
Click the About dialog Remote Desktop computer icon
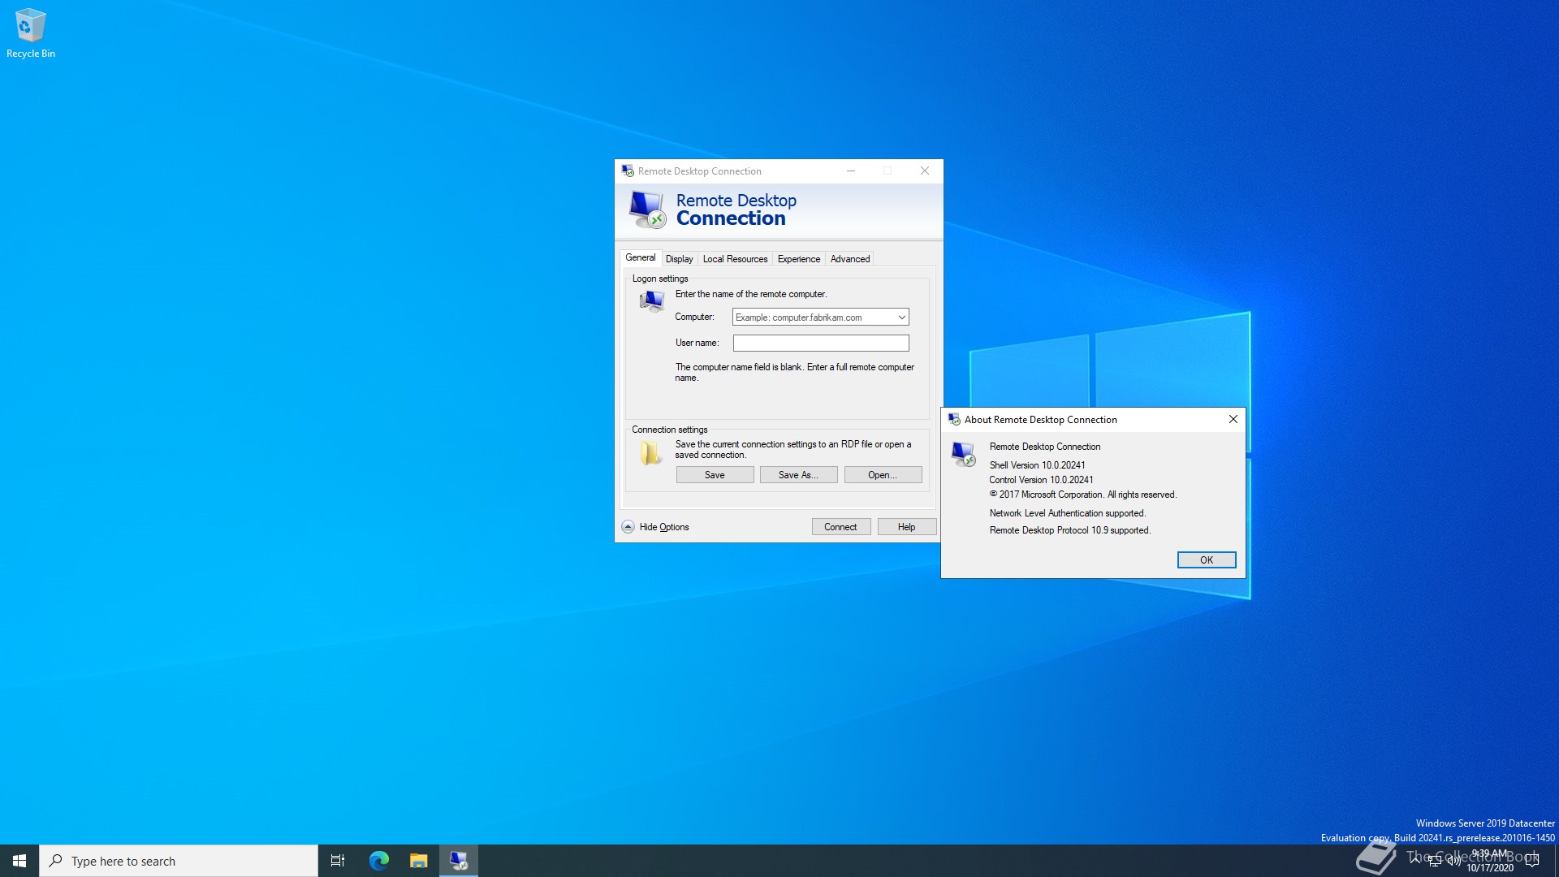(x=964, y=454)
